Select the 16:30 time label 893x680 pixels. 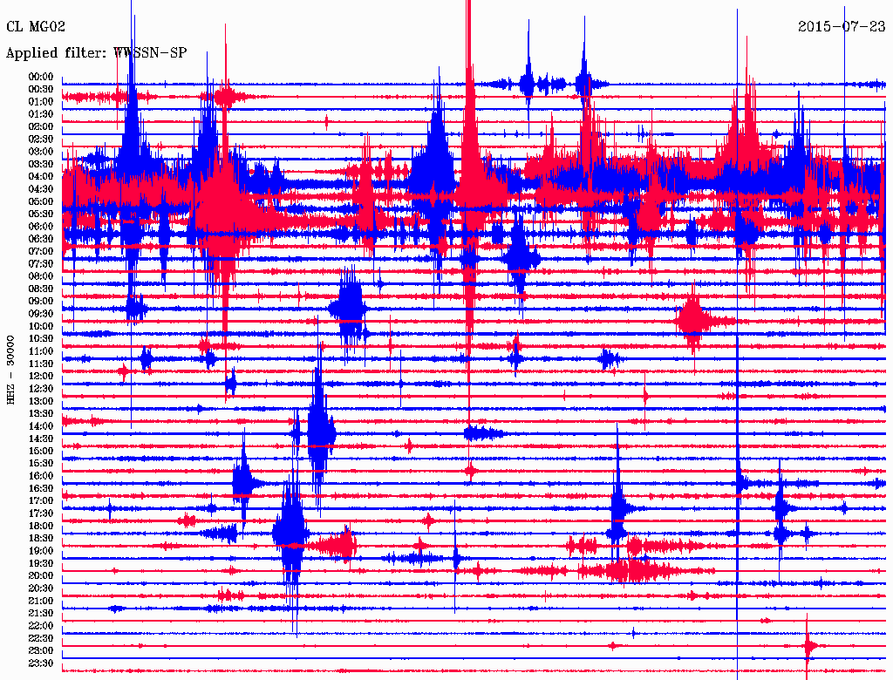(41, 488)
